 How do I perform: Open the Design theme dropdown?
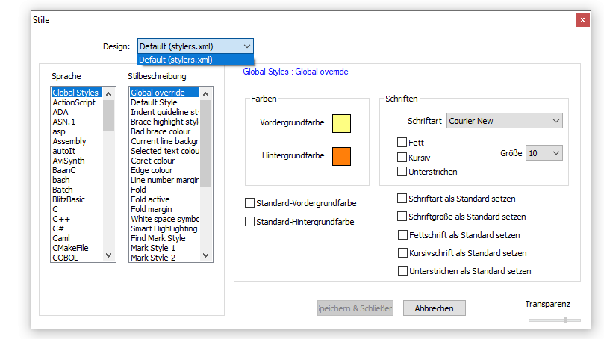[196, 46]
